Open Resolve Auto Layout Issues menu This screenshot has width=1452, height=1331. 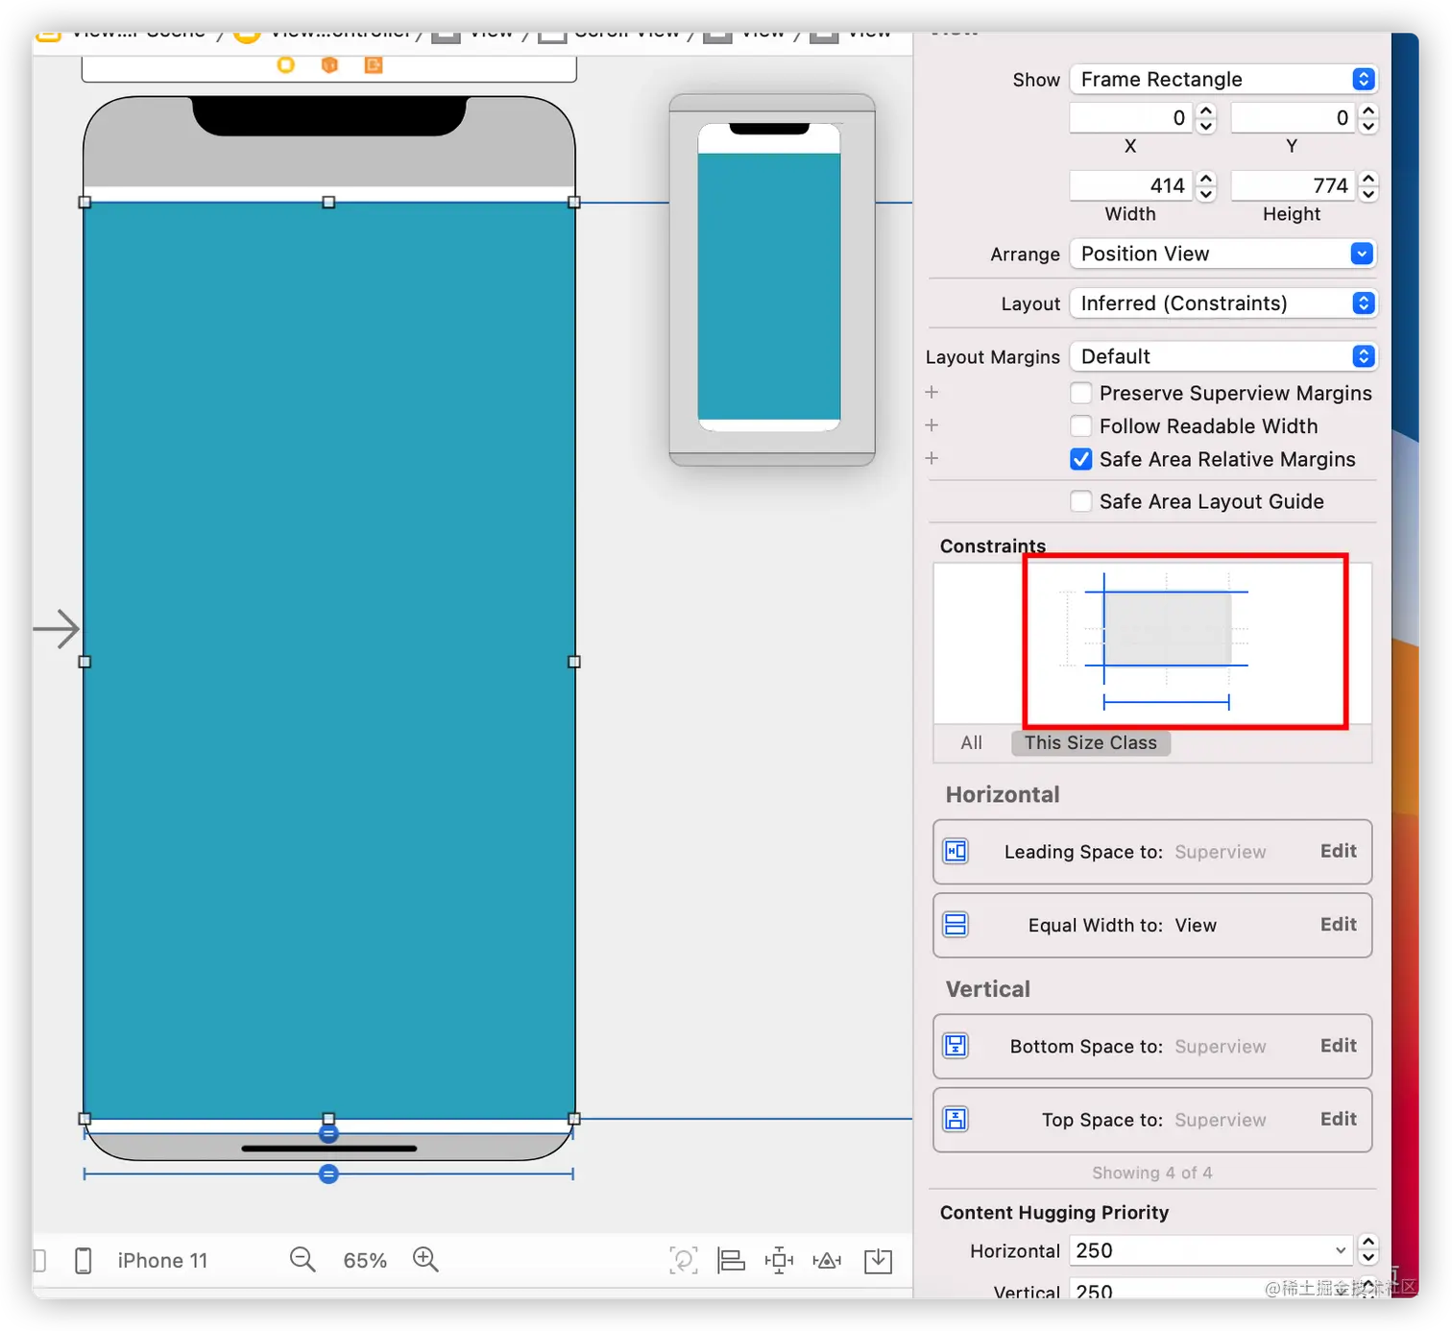pyautogui.click(x=827, y=1260)
